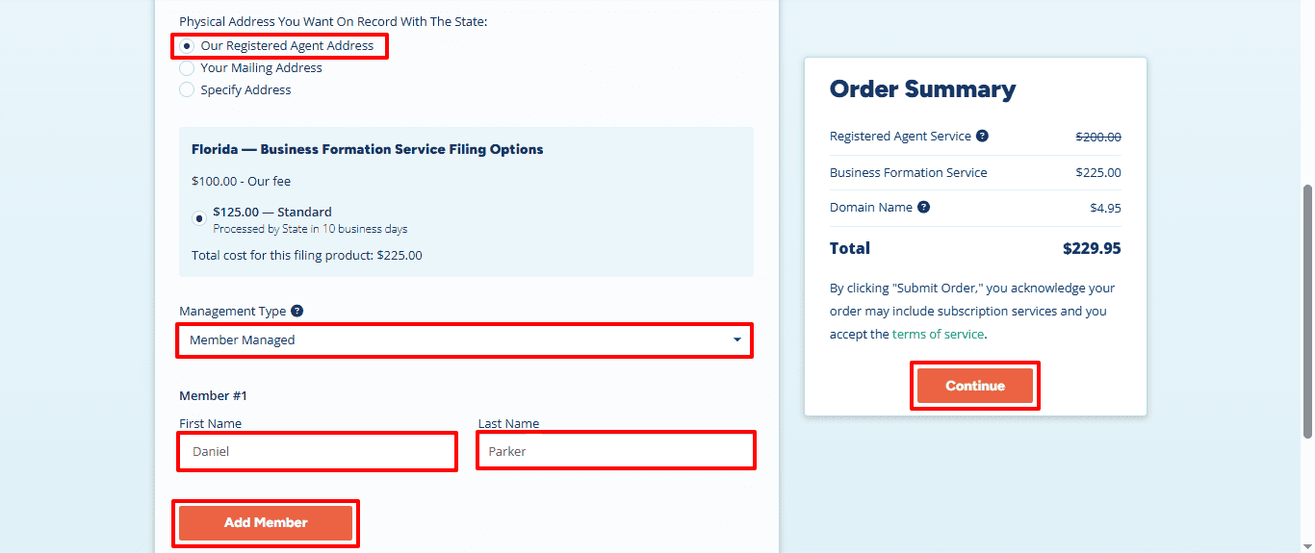
Task: Click the First Name field containing Daniel
Action: (x=318, y=451)
